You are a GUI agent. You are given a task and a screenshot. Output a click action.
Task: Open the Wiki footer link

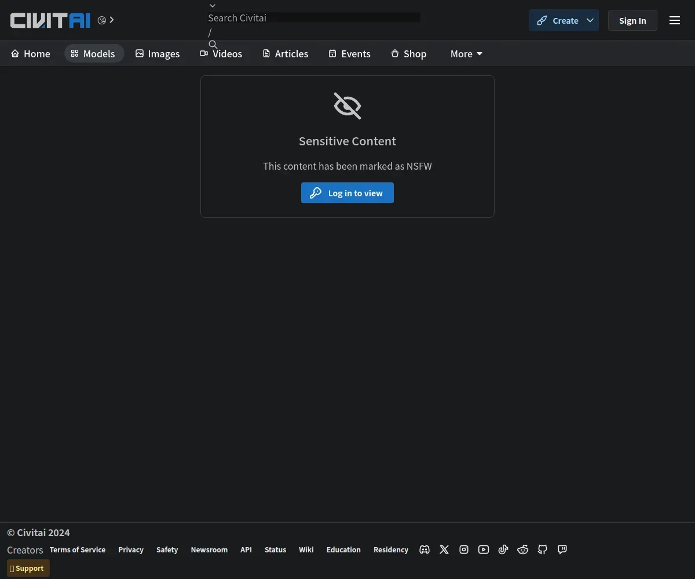click(x=306, y=549)
